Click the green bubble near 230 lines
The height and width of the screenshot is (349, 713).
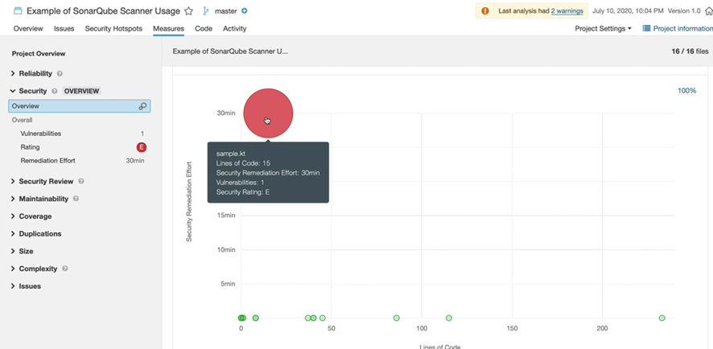tap(661, 318)
